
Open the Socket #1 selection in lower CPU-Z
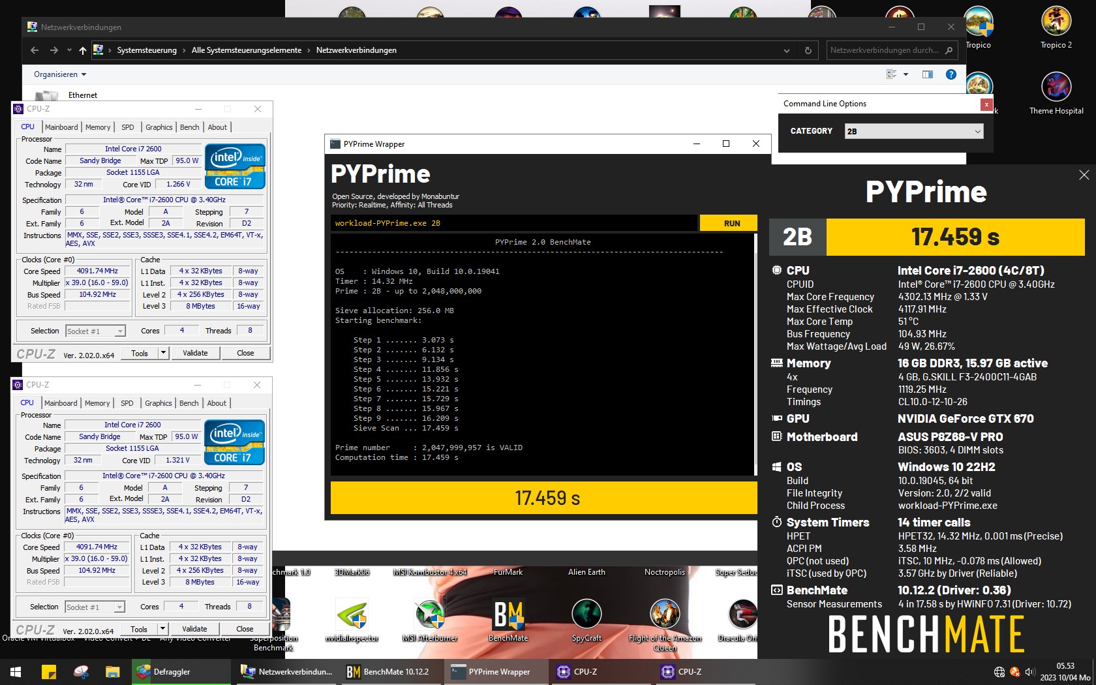tap(95, 607)
